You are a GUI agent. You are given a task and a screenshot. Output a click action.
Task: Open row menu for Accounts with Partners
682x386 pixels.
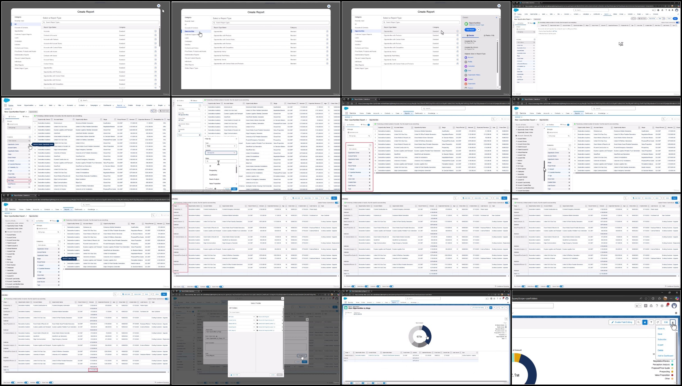tap(156, 39)
